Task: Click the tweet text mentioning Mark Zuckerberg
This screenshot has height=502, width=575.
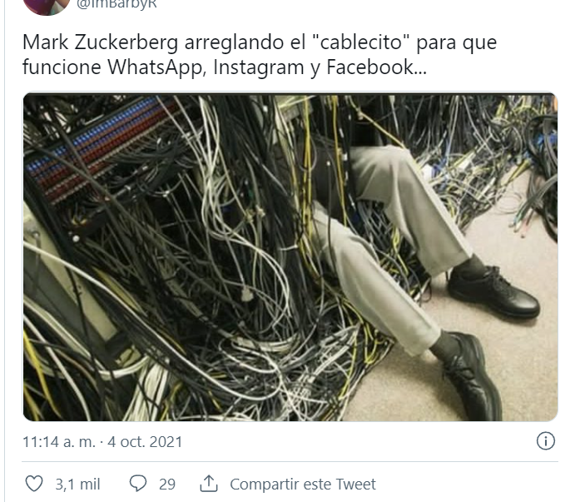Action: point(260,55)
